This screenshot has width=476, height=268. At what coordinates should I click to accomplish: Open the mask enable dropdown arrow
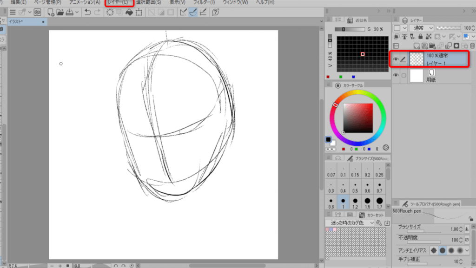click(x=444, y=36)
